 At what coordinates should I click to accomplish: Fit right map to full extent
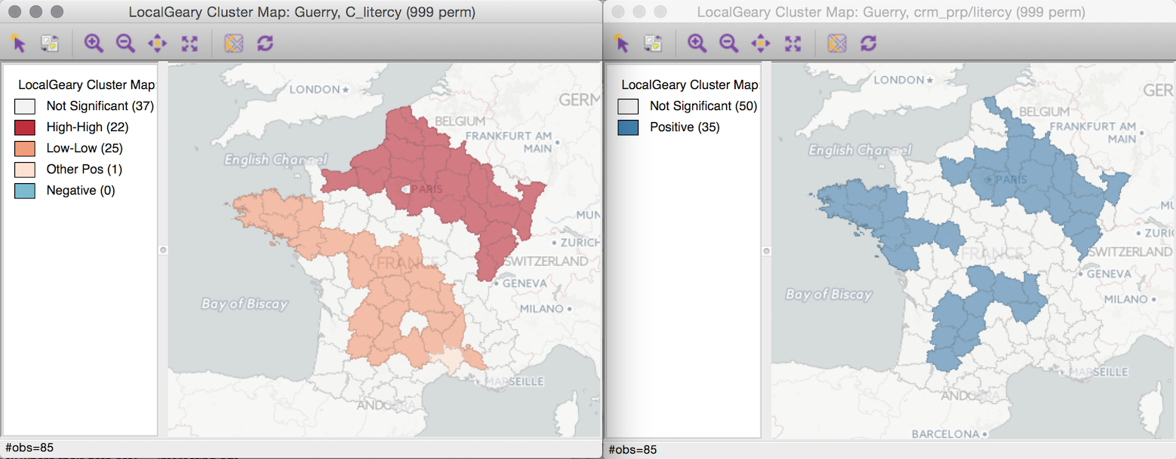tap(792, 43)
